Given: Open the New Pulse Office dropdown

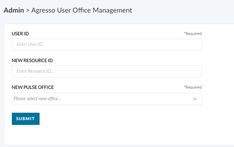Looking at the screenshot, I should click(107, 99).
